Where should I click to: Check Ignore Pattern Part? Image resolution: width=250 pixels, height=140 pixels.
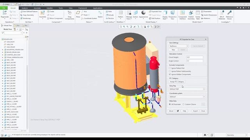coord(170,68)
